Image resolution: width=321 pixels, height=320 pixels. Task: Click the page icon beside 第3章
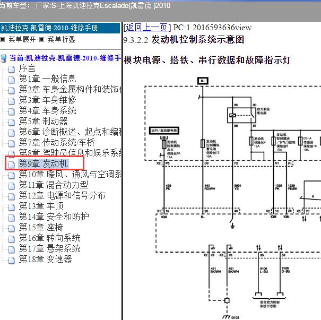click(12, 101)
